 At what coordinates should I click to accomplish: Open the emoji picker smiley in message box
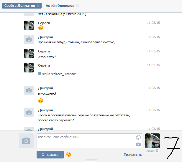coord(138,137)
